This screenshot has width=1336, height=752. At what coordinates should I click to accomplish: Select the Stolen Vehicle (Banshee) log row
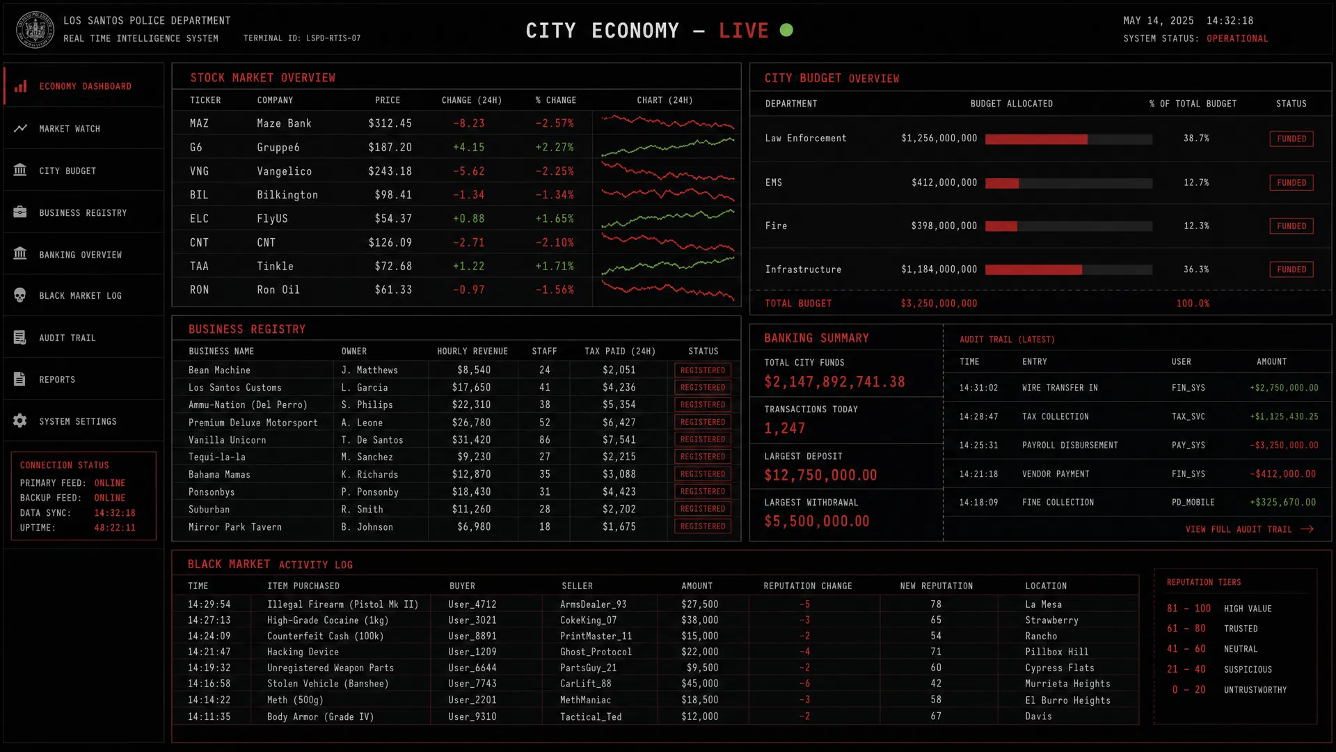[x=655, y=684]
